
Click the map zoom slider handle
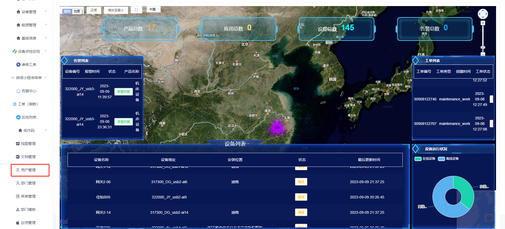(x=483, y=47)
